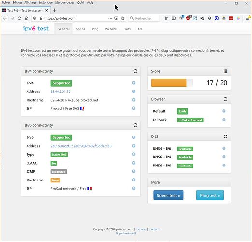Reload the page with the refresh icon
Image resolution: width=252 pixels, height=242 pixels.
(19, 18)
